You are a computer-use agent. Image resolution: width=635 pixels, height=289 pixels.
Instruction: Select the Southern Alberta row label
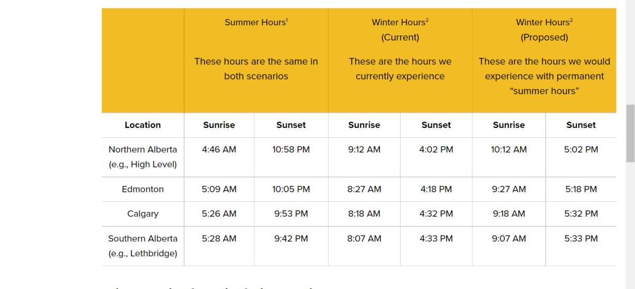[x=142, y=246]
